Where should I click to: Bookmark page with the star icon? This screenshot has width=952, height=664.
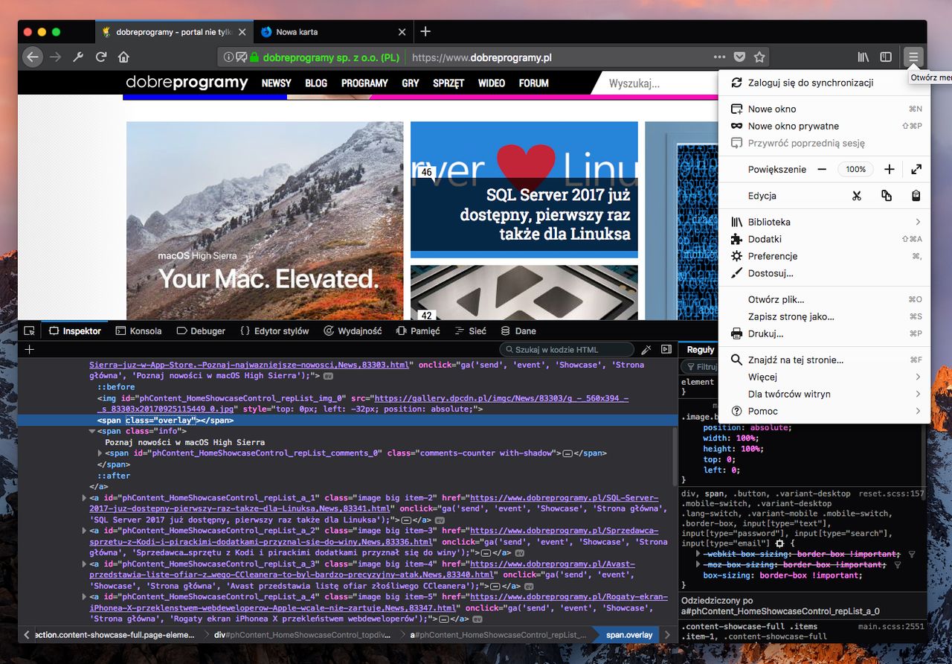(759, 57)
